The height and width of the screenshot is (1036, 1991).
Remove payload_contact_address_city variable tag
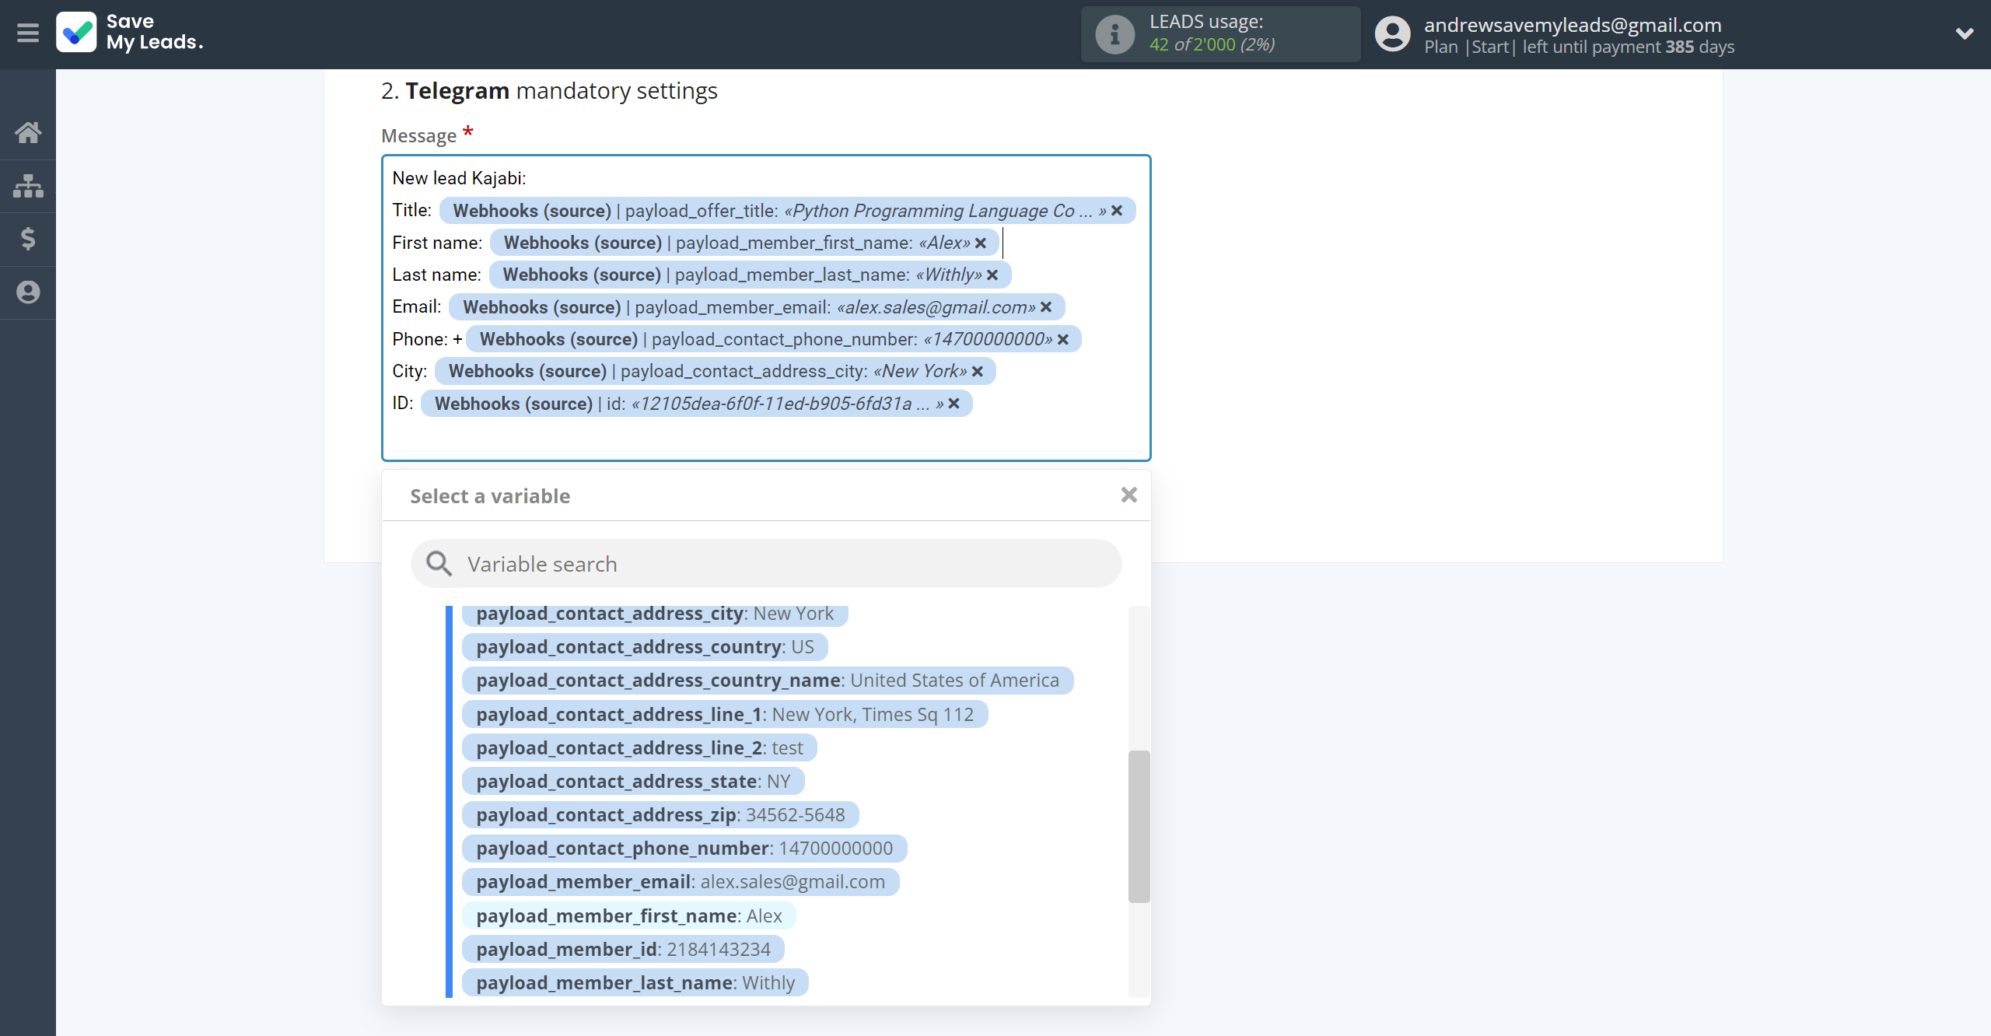coord(978,372)
